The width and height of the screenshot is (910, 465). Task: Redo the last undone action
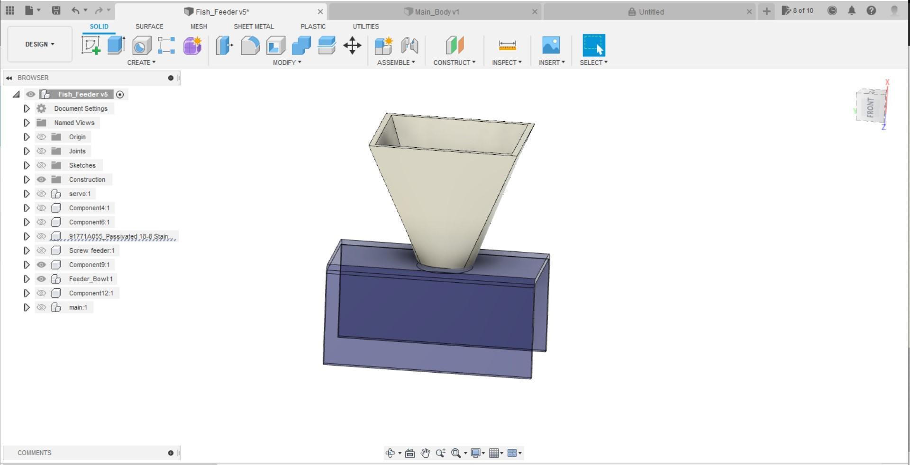[x=99, y=10]
